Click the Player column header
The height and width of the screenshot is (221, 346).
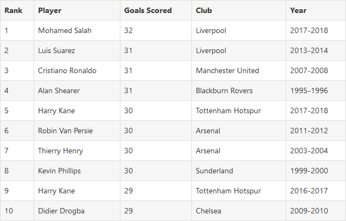click(49, 10)
